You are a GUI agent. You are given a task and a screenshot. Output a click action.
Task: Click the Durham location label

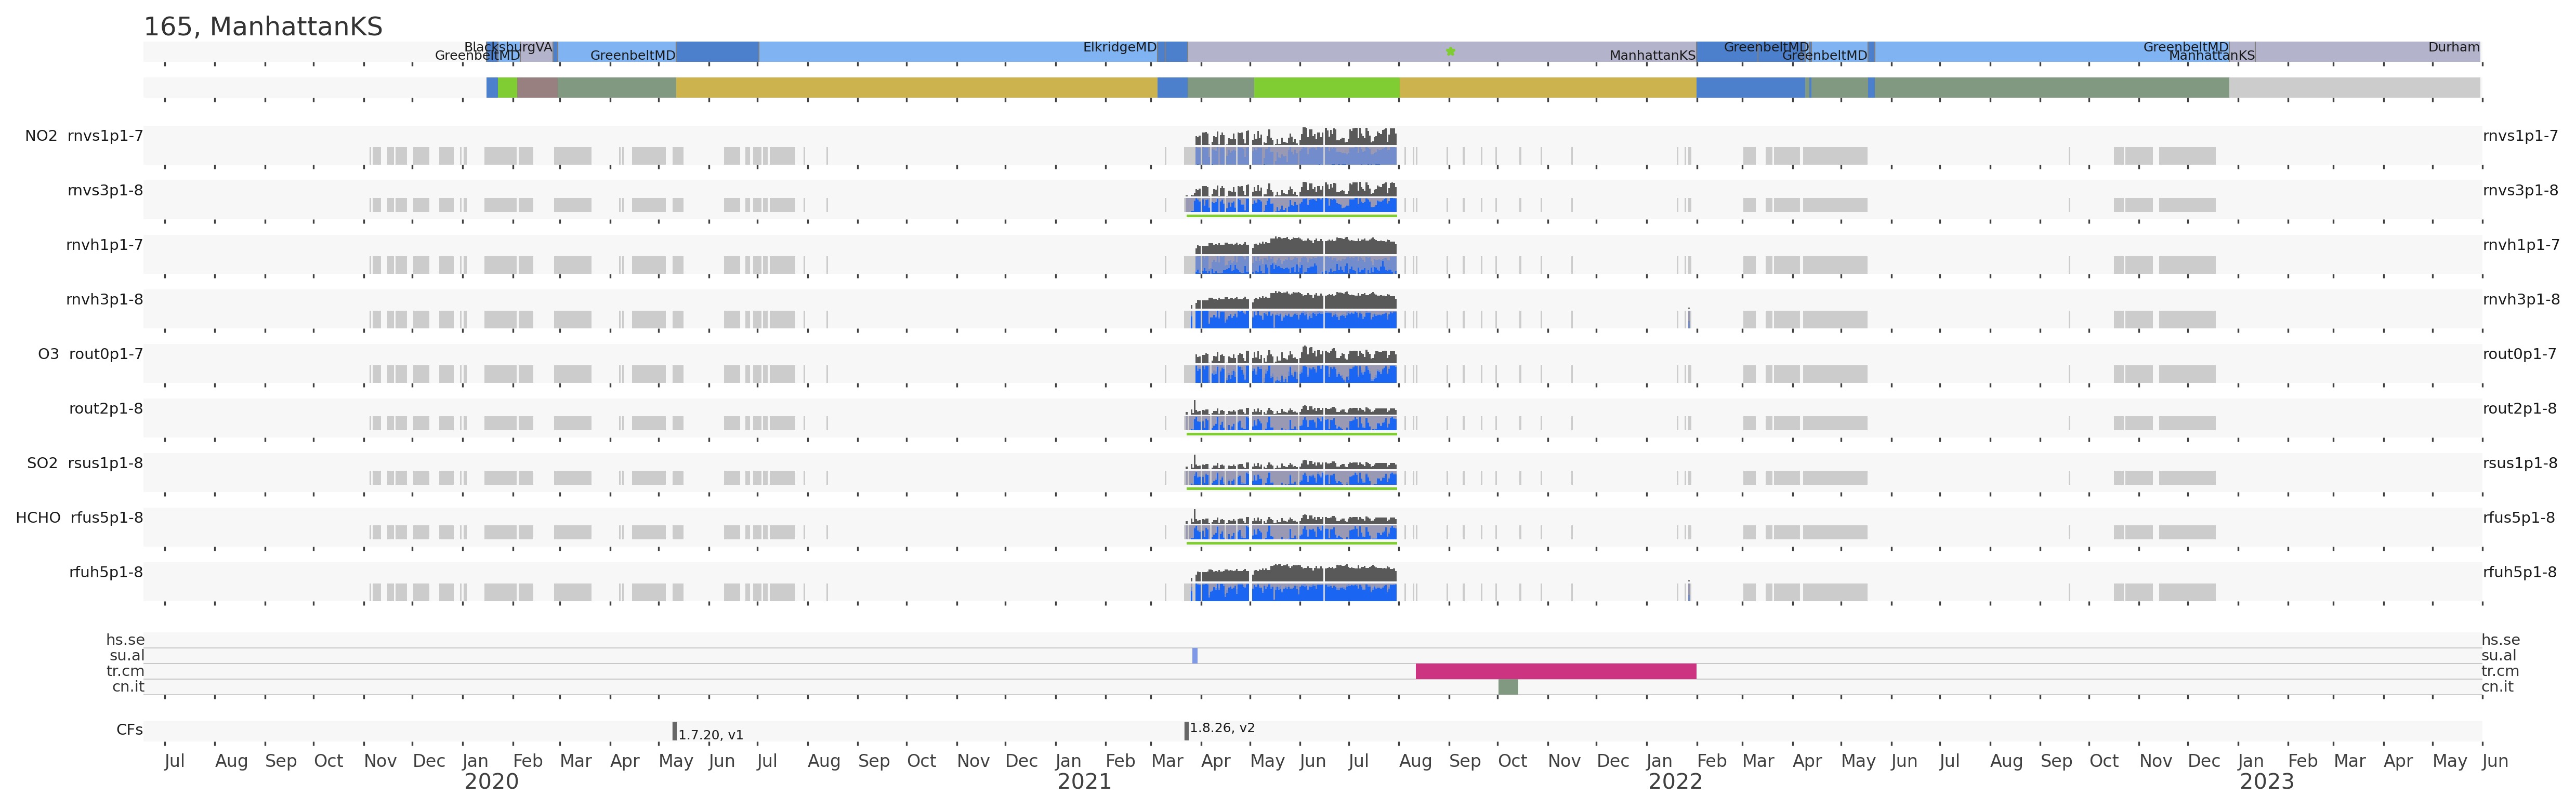[2453, 47]
